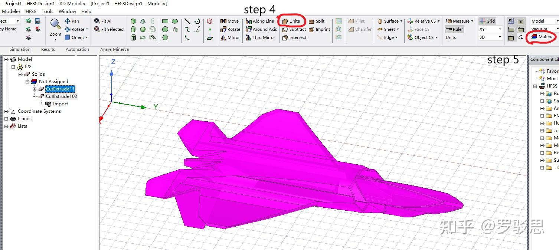The width and height of the screenshot is (559, 250).
Task: Click the Assign Material button
Action: 543,37
